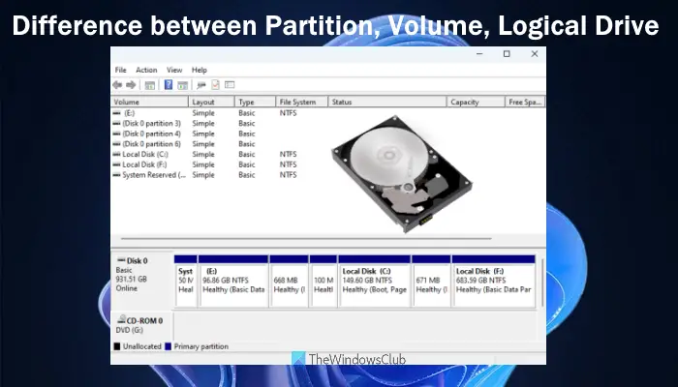678x387 pixels.
Task: Click the Disk 0 drive icon
Action: click(121, 260)
